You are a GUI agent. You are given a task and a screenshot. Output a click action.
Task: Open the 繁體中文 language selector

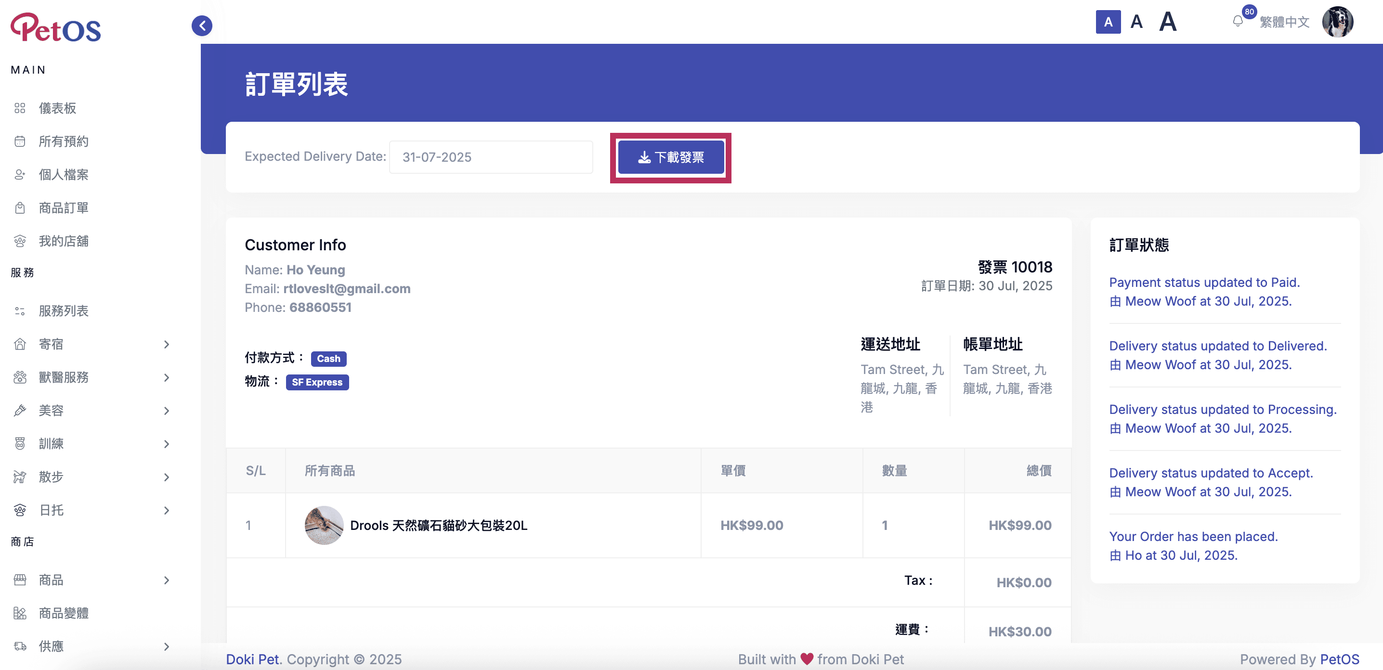click(x=1284, y=22)
